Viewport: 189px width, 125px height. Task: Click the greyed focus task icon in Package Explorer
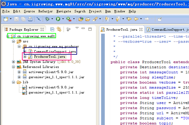pos(68,29)
